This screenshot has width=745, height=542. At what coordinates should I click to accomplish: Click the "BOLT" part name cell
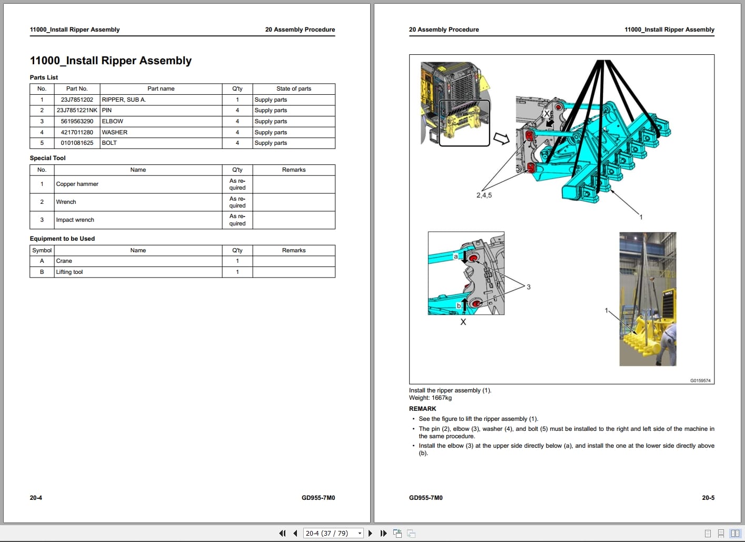[x=161, y=143]
